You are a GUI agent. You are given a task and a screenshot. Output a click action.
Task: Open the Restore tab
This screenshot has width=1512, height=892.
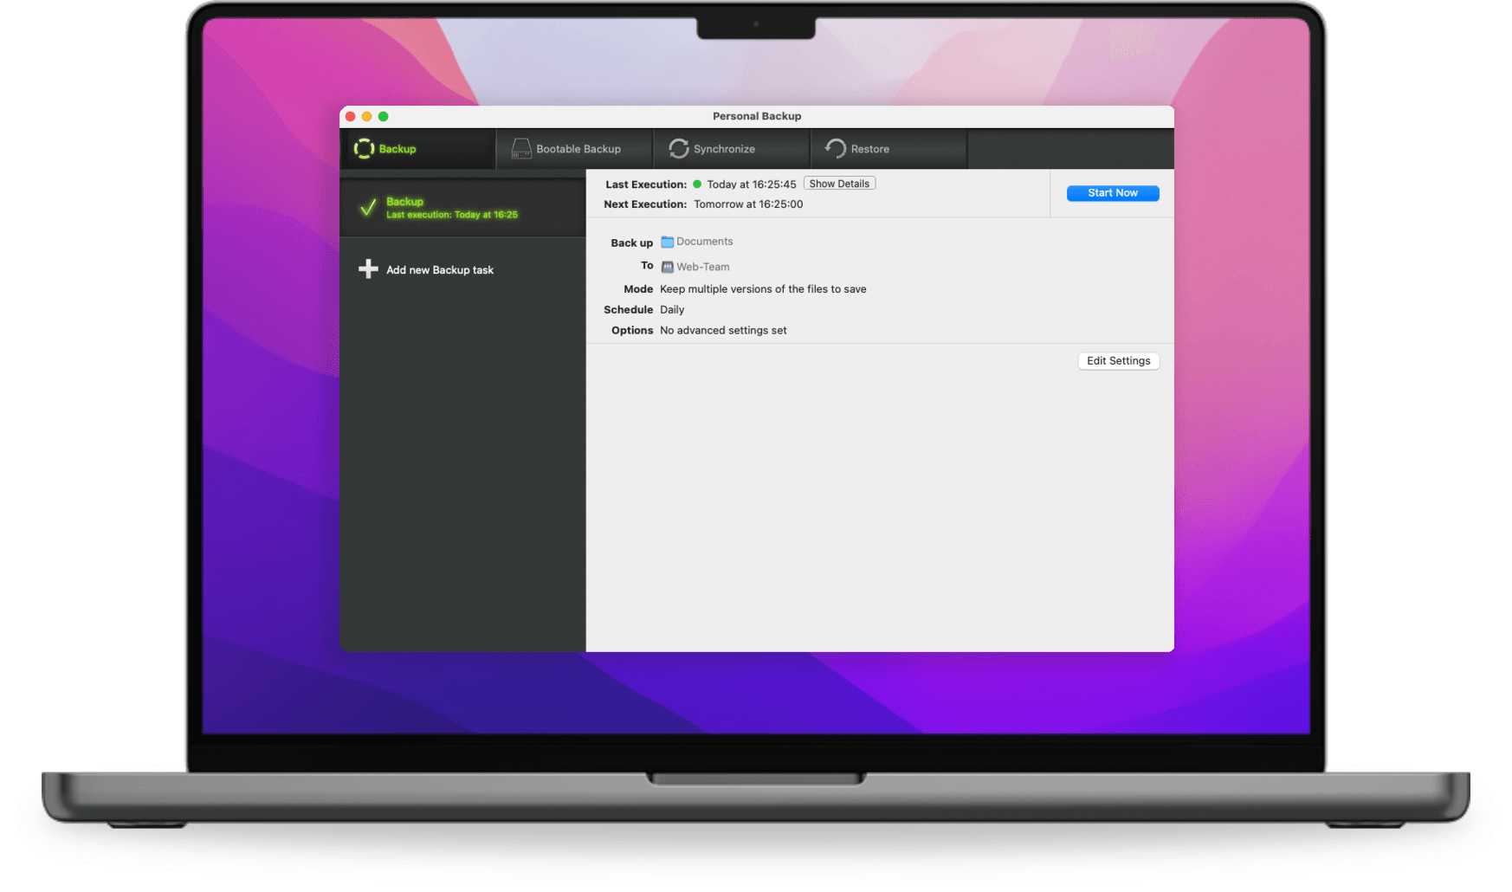[x=888, y=149]
